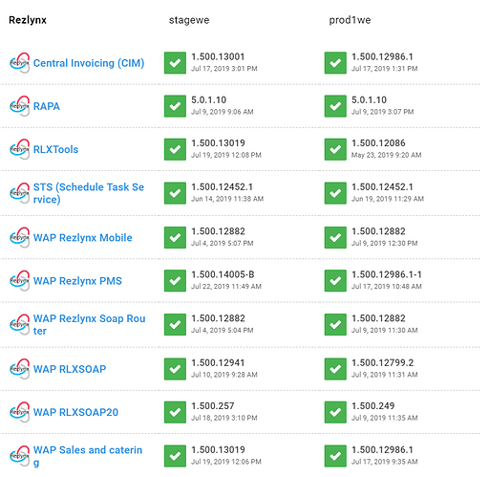Image resolution: width=489 pixels, height=477 pixels.
Task: Open the WAP Rezlynx Soap Router project
Action: pos(90,324)
